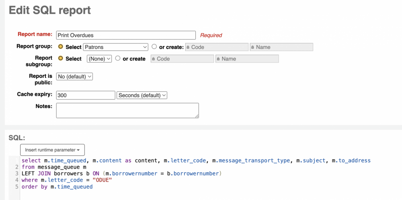
Task: Click the Report name text field
Action: 126,35
